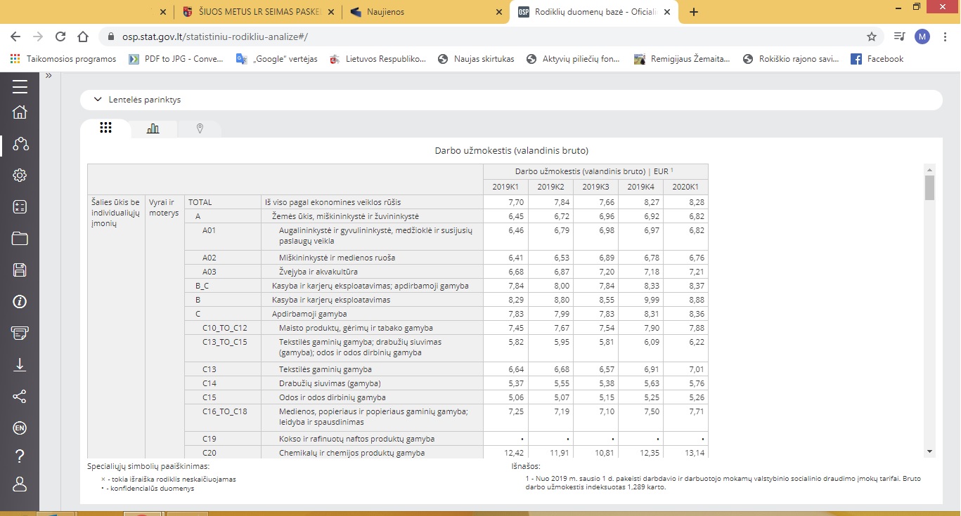Open the settings gear sidebar icon
Image resolution: width=961 pixels, height=516 pixels.
click(x=20, y=176)
